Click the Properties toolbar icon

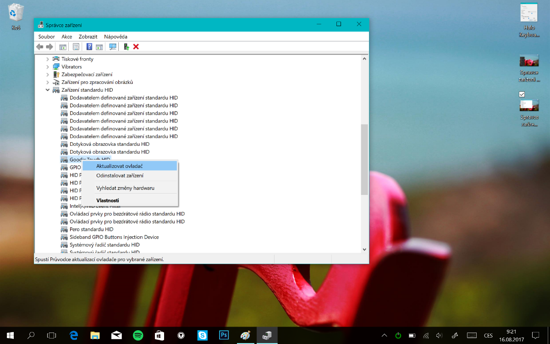[76, 47]
